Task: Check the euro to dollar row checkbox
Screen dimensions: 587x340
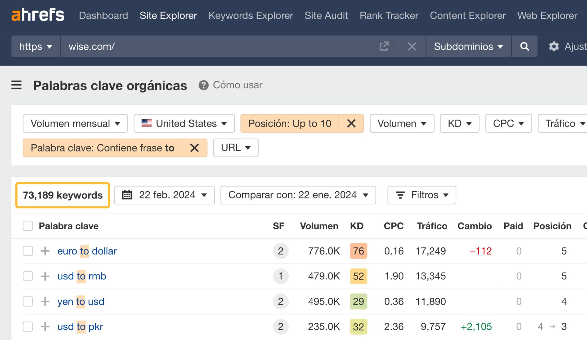Action: point(28,251)
